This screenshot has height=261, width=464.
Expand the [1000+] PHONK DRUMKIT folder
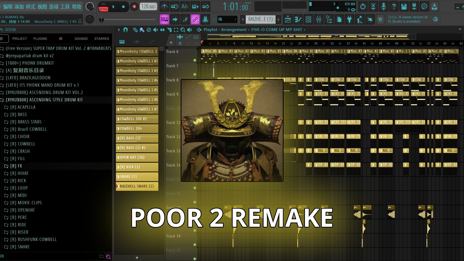pyautogui.click(x=30, y=63)
